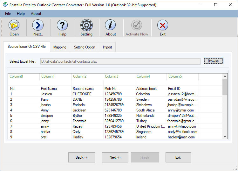Click the Activate Now checkmark icon
Viewport: 238px width, 171px height.
tap(137, 25)
